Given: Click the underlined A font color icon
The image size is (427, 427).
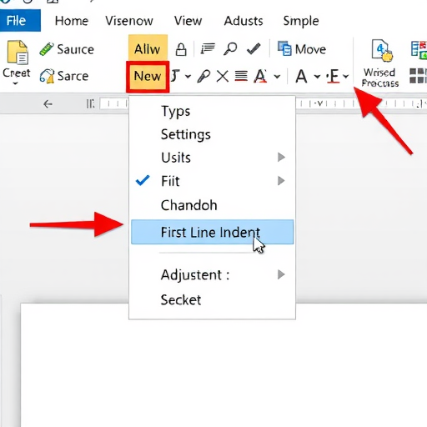Looking at the screenshot, I should click(260, 76).
